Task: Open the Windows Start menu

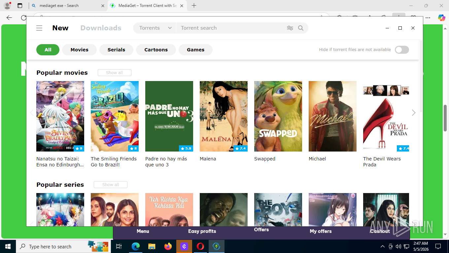Action: point(8,246)
